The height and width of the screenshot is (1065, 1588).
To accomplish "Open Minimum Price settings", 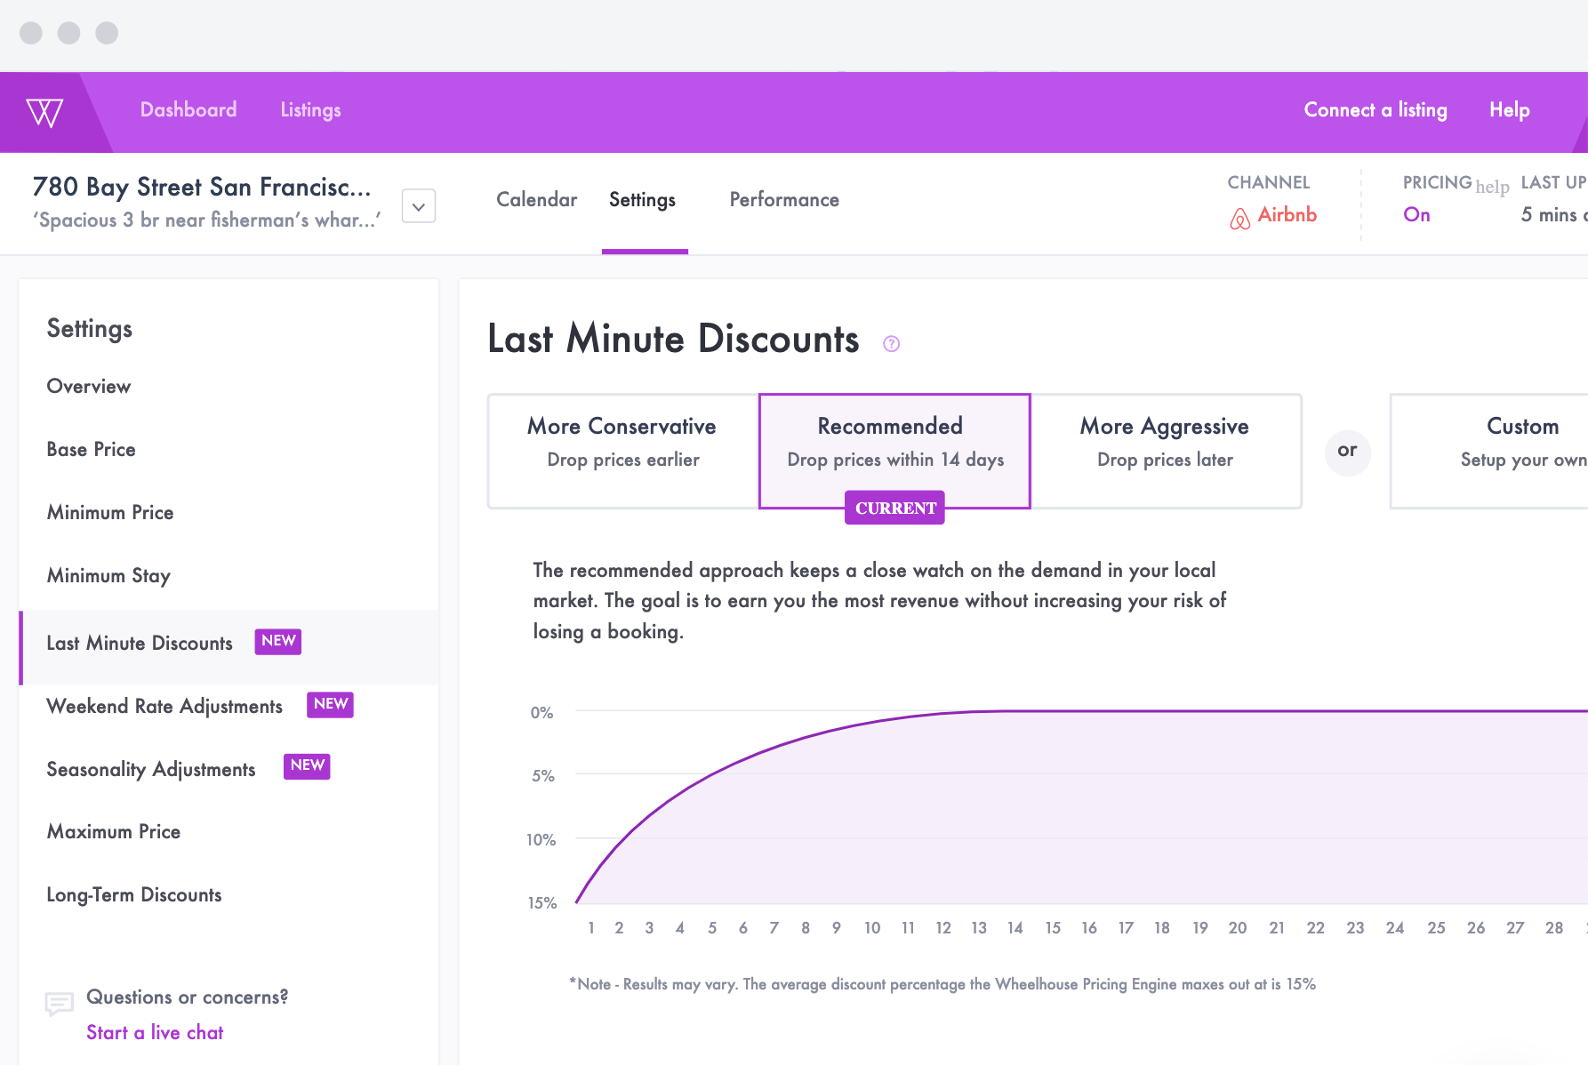I will click(110, 513).
